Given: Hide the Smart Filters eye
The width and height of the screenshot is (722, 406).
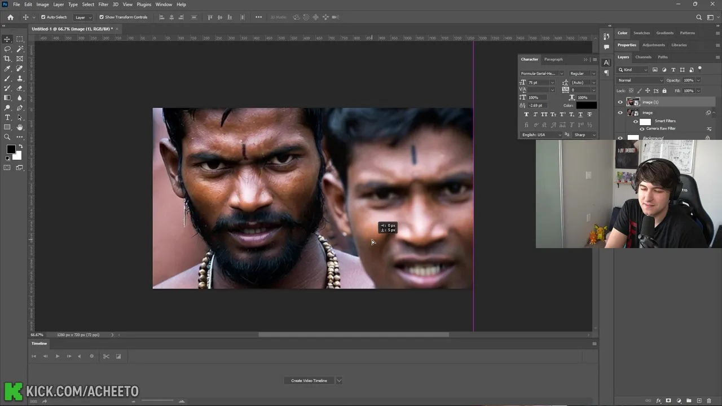Looking at the screenshot, I should (x=636, y=121).
